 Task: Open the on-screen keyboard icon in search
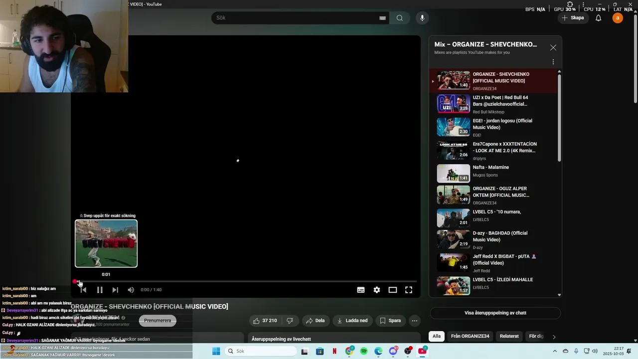coord(382,18)
